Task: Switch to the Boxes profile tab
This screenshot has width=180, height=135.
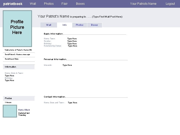Action: coord(94,25)
